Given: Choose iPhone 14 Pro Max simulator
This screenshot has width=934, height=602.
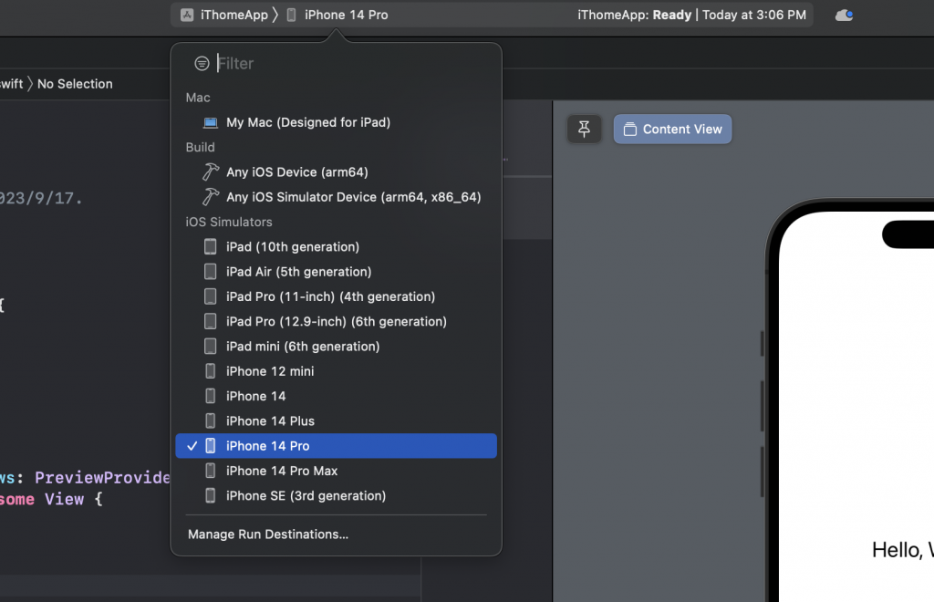Looking at the screenshot, I should pyautogui.click(x=282, y=471).
